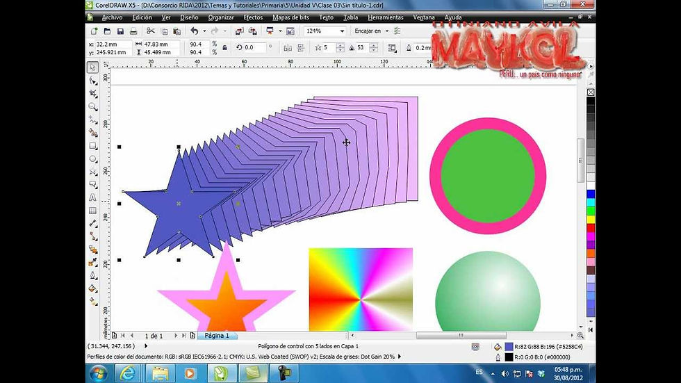Select the Outline pen tool
Viewport: 681px width, 383px height.
[x=92, y=275]
